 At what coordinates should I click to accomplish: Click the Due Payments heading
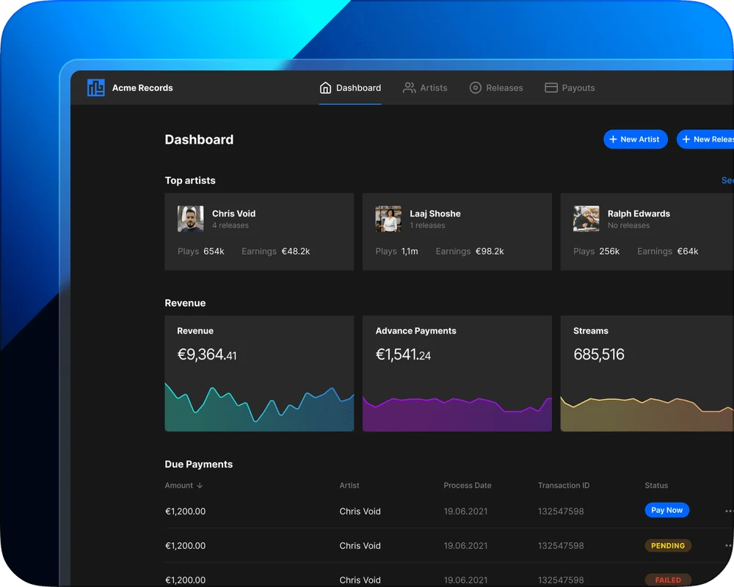198,464
